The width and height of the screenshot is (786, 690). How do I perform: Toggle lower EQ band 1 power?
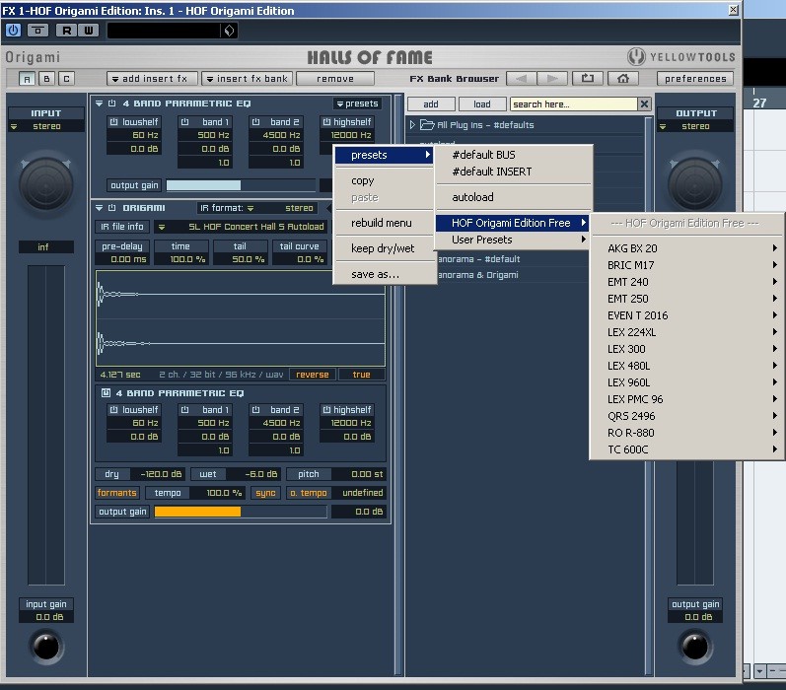[x=185, y=409]
